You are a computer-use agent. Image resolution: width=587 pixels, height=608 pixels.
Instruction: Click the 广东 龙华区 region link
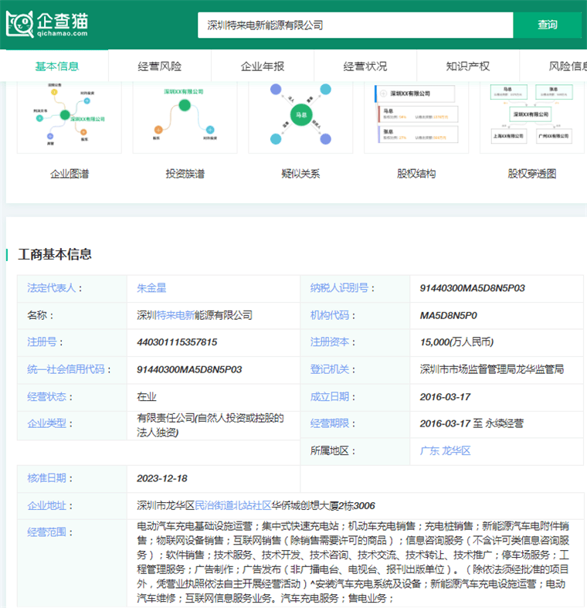[445, 450]
